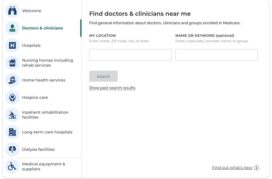Viewport: 272px width, 179px height.
Task: Click the NAME OR KEYWORD input field
Action: pyautogui.click(x=216, y=55)
